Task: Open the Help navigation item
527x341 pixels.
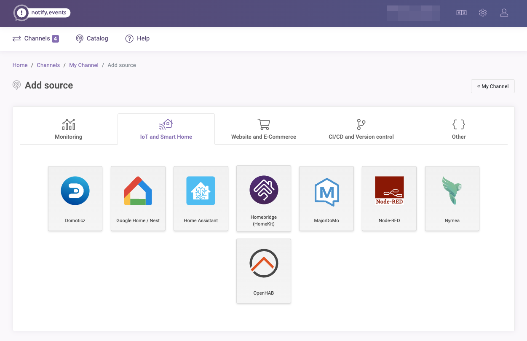Action: [137, 38]
